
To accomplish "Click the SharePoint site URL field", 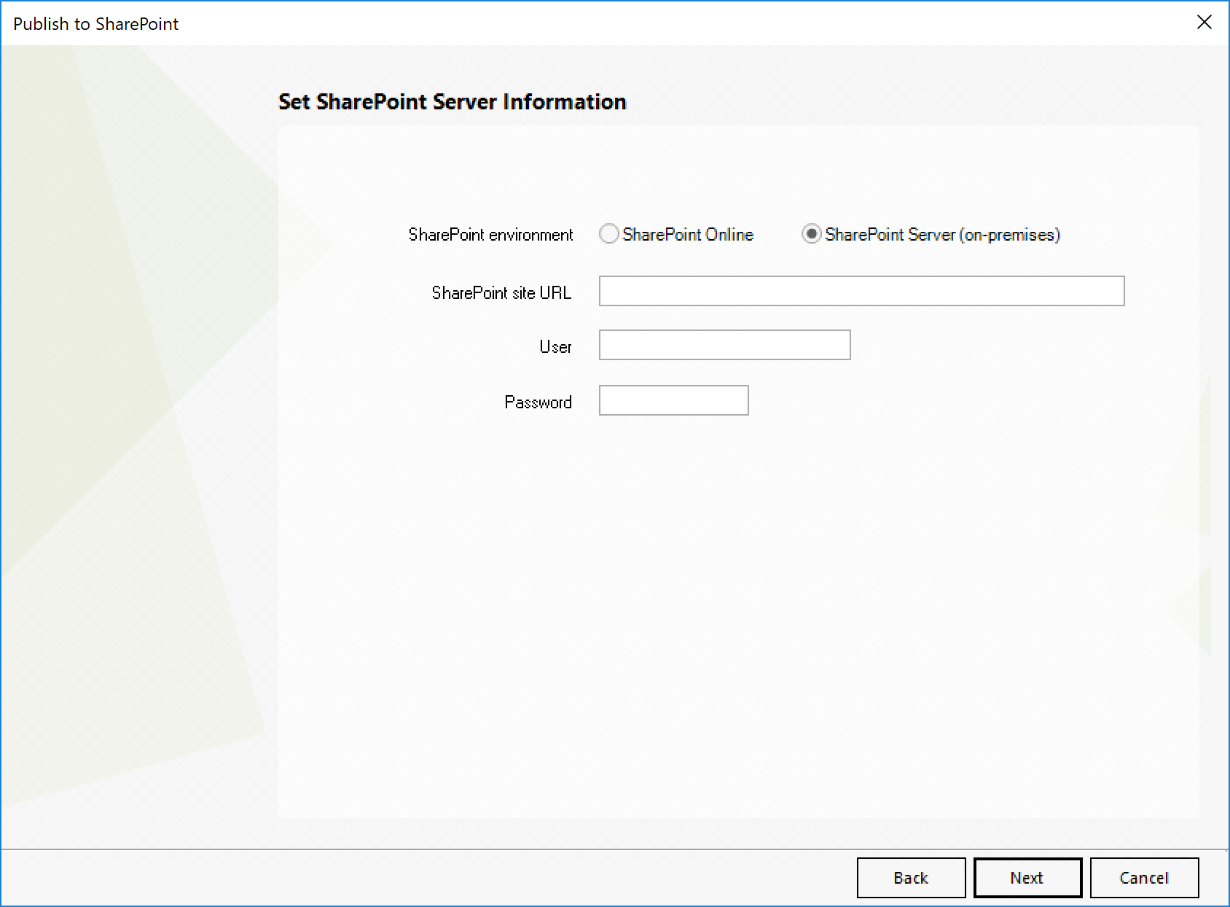I will 861,291.
